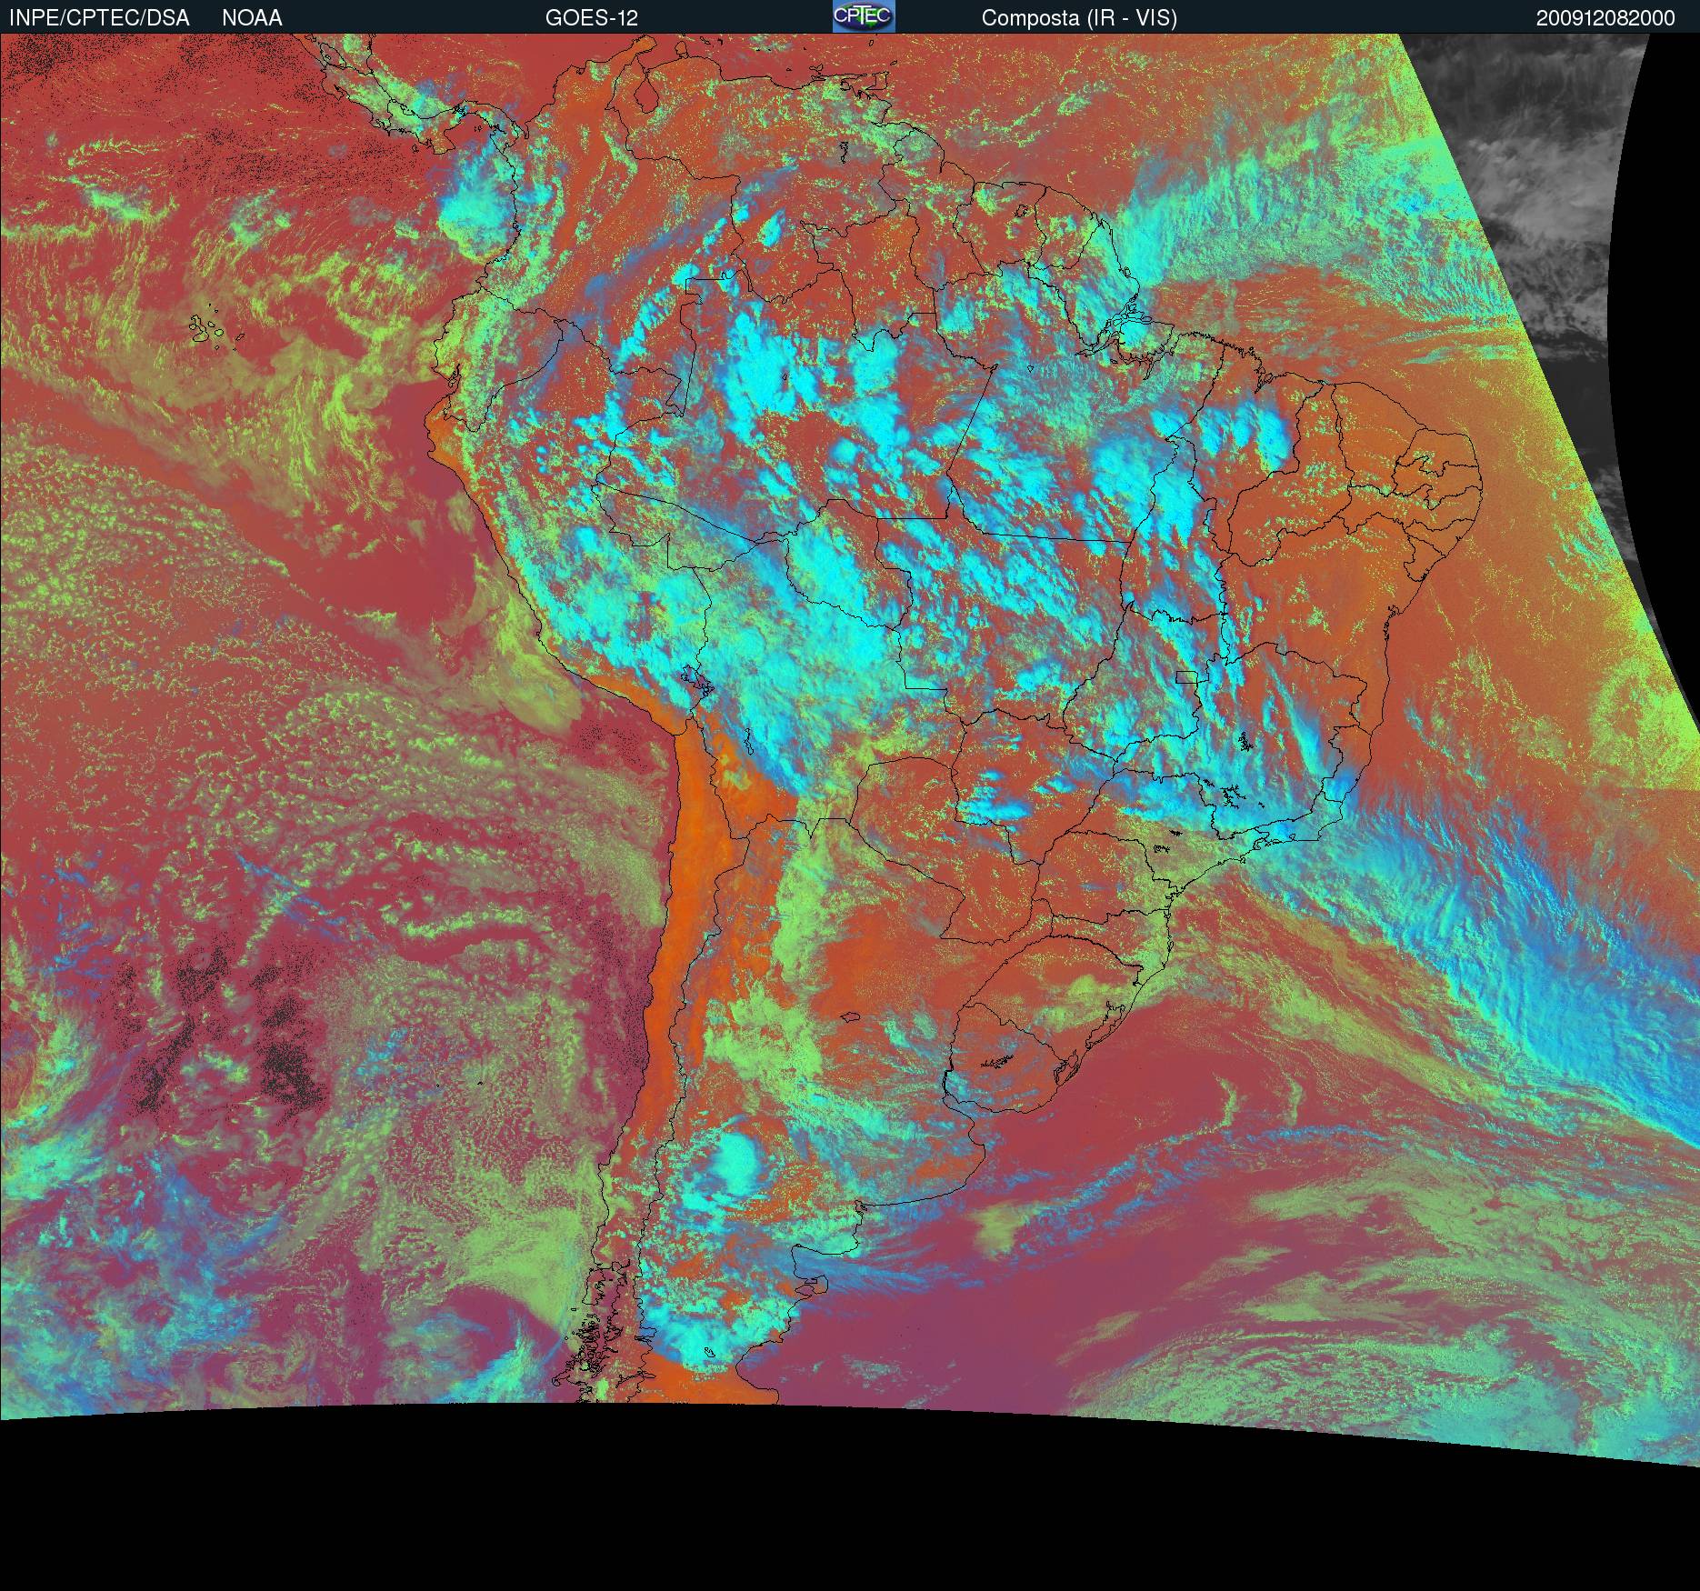Select the 'NOAA' label in the header
The height and width of the screenshot is (1591, 1700).
[x=252, y=18]
